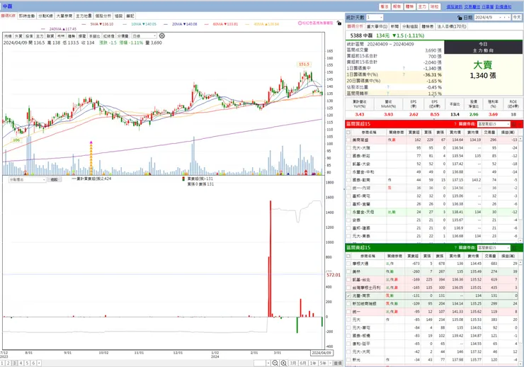Open the 法人目標(170元) tab
Viewport: 524px width, 367px height.
pyautogui.click(x=451, y=26)
